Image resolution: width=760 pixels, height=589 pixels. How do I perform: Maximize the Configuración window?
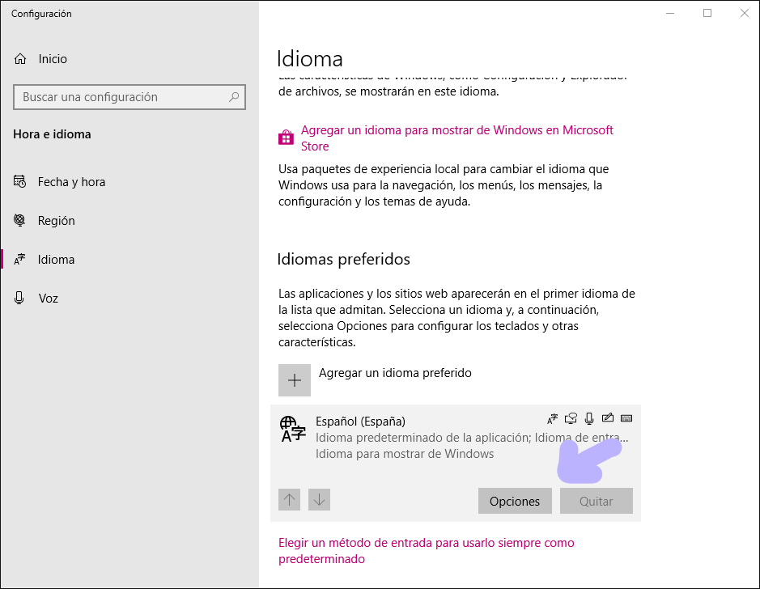[707, 13]
